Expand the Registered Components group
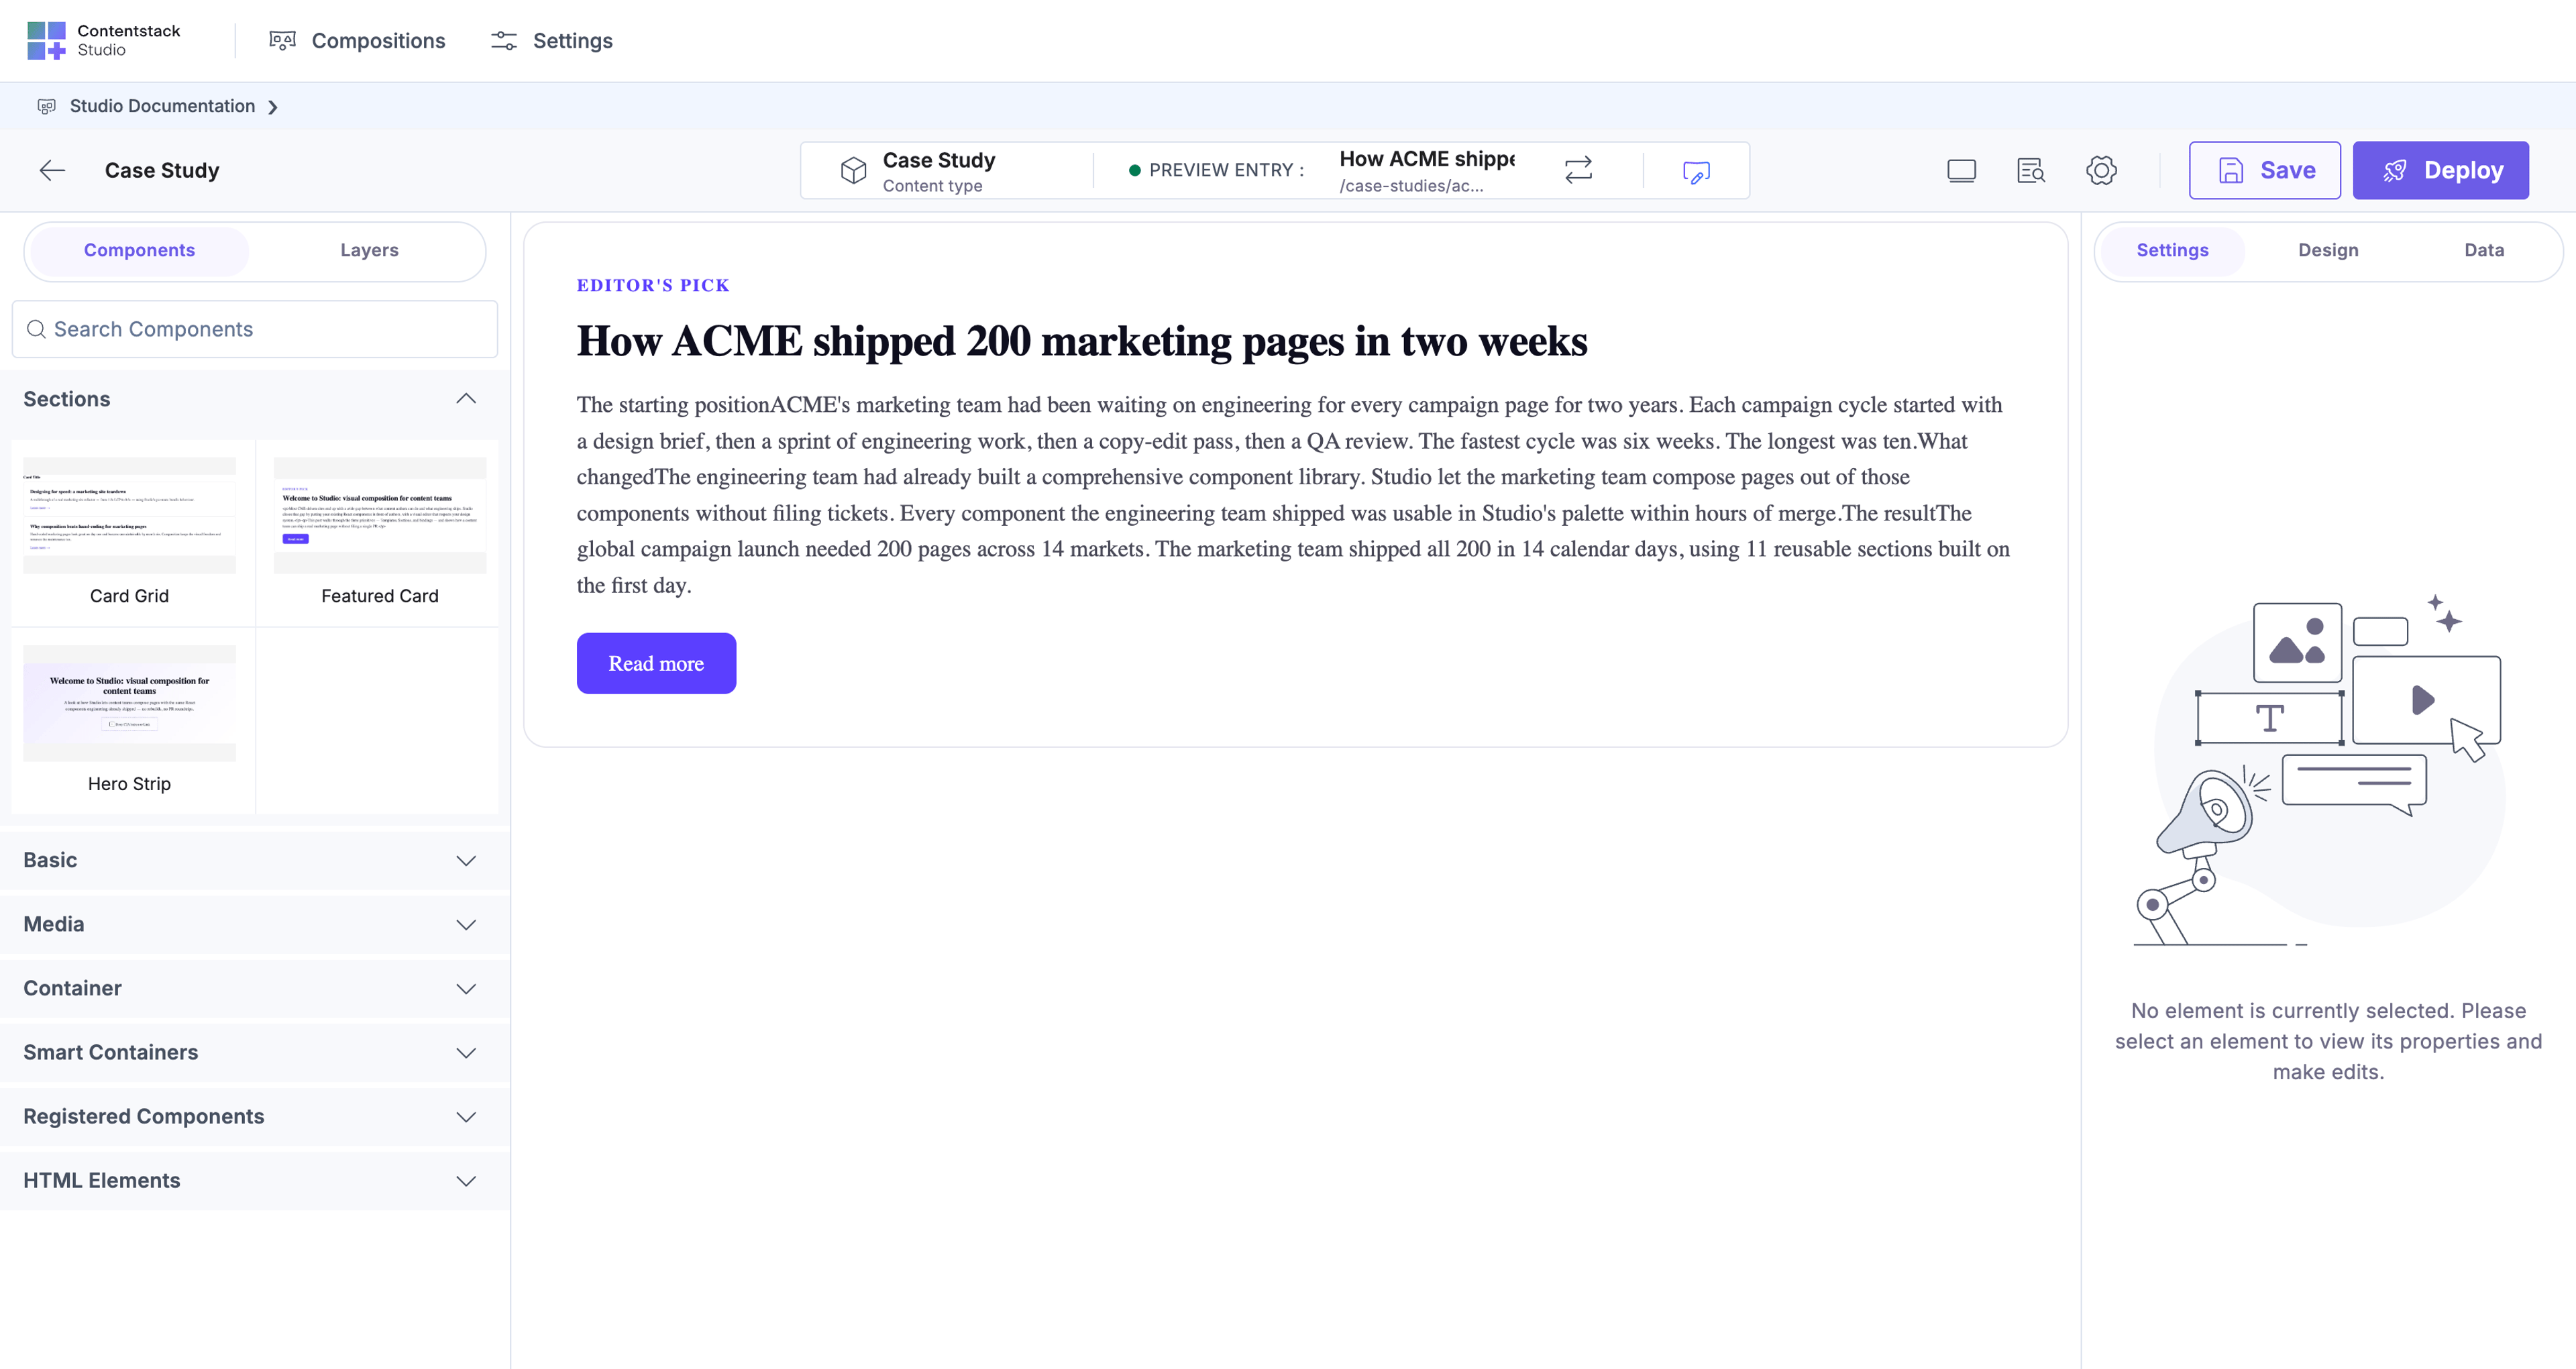The width and height of the screenshot is (2576, 1369). [255, 1116]
